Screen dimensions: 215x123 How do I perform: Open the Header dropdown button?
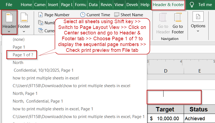click(9, 22)
